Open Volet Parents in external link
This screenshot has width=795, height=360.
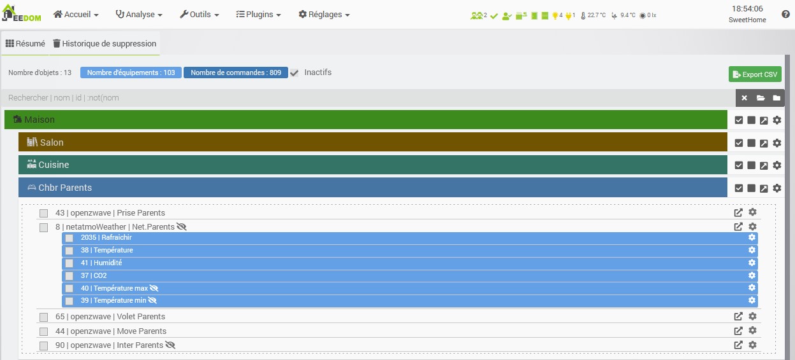click(738, 316)
